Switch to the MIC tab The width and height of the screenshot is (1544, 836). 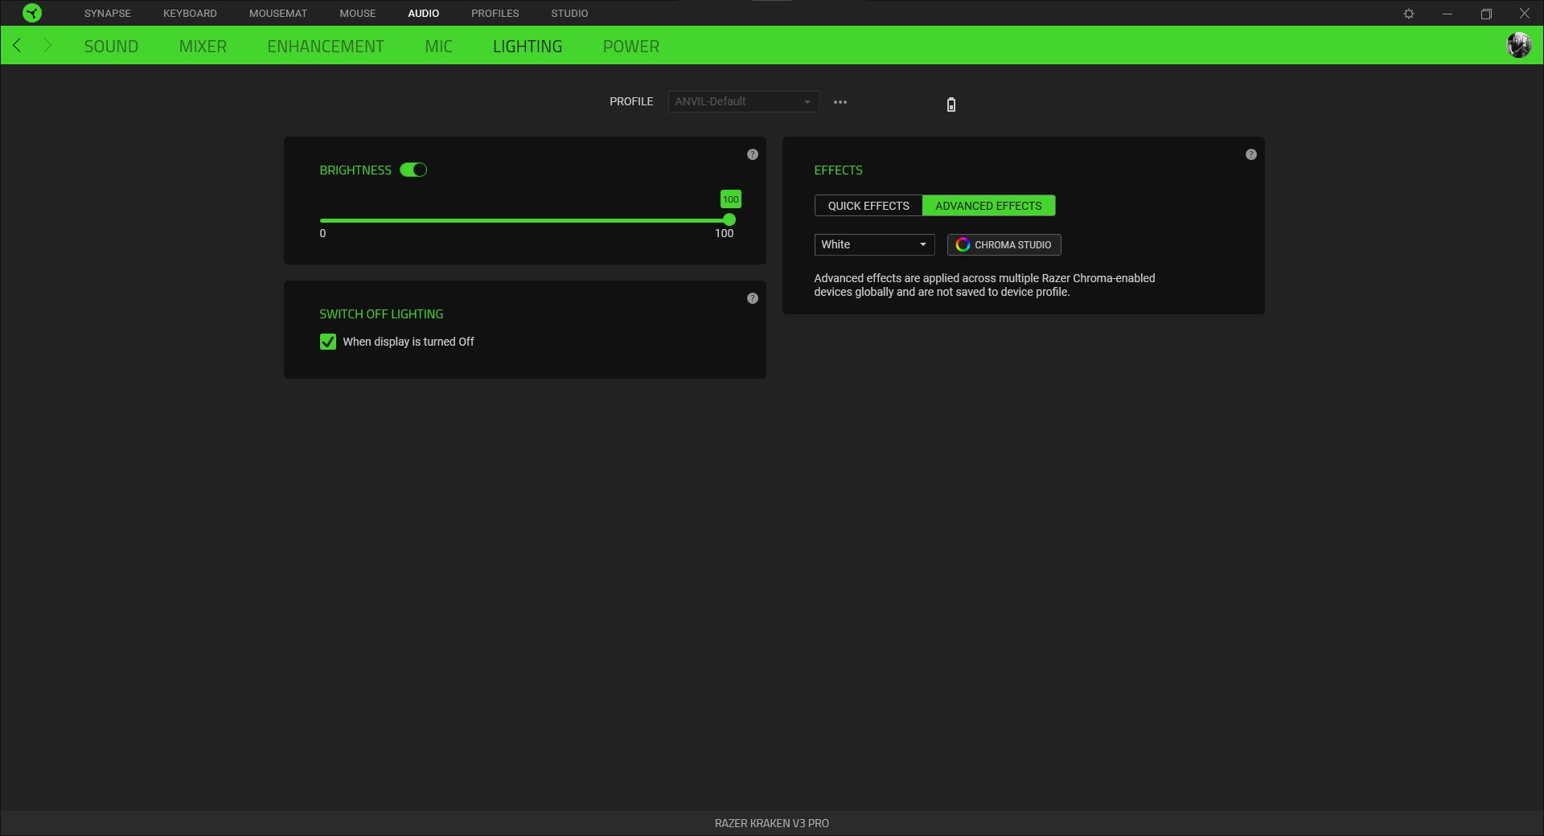(x=439, y=46)
